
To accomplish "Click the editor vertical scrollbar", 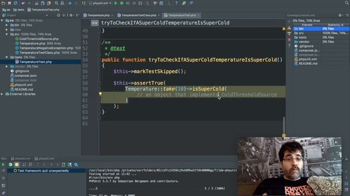I will click(x=284, y=125).
